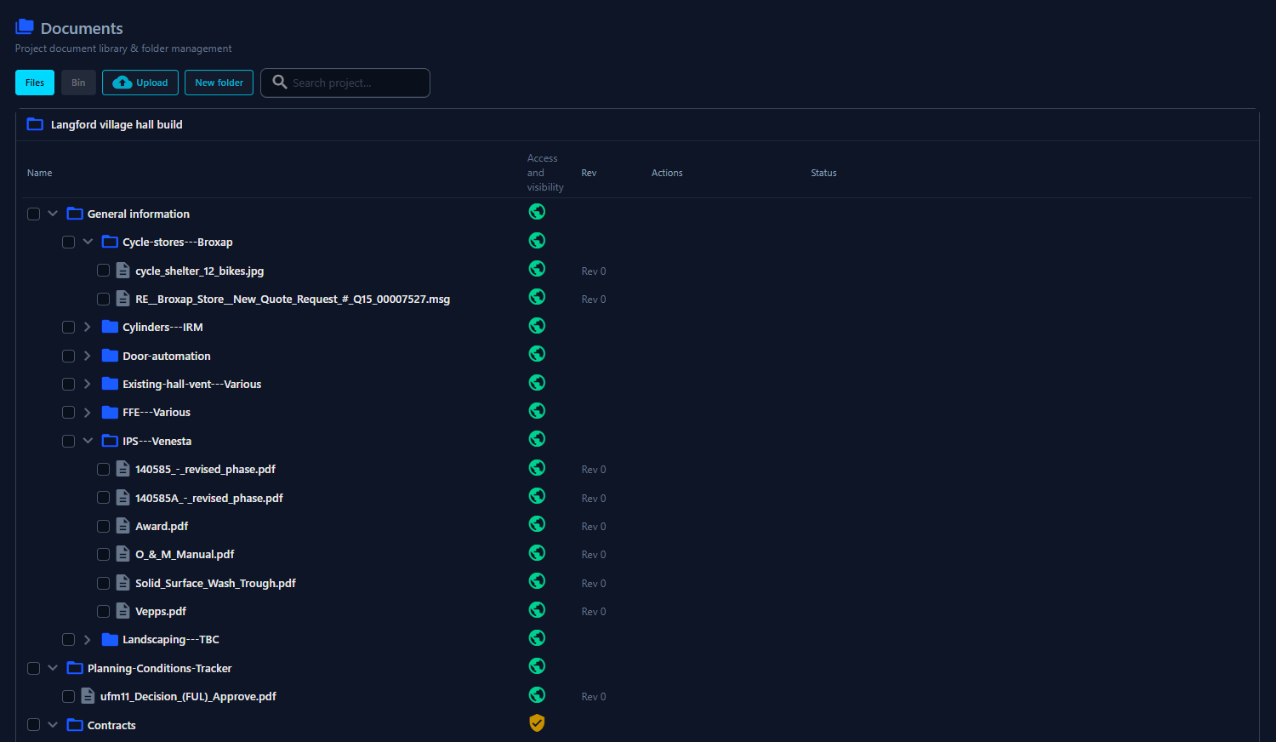Click the Status column header
1276x742 pixels.
[823, 173]
